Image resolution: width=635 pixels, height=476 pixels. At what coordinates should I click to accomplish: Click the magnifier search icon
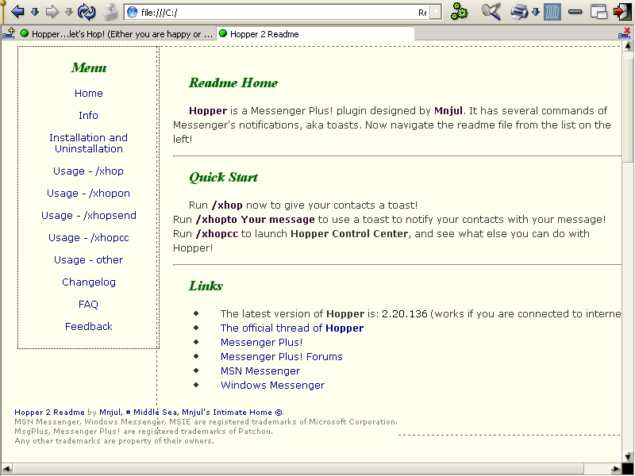point(491,12)
